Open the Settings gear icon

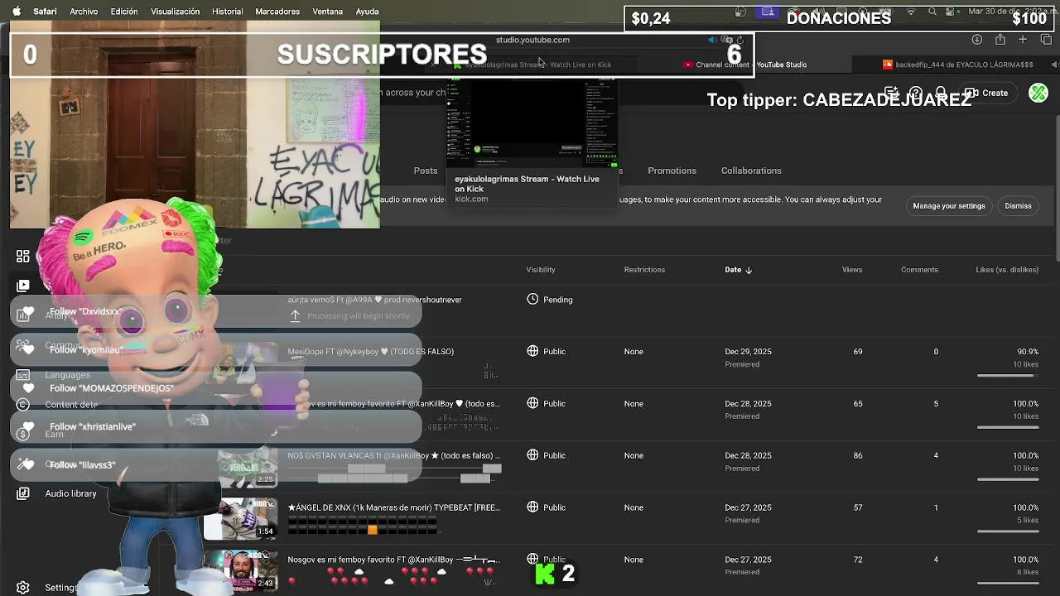tap(23, 588)
